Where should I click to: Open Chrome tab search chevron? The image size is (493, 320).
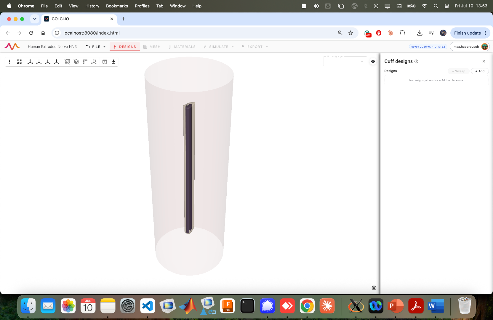[35, 19]
